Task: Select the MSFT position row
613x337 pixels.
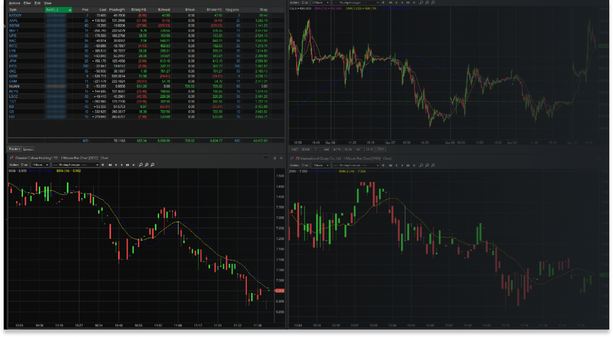Action: (146, 30)
